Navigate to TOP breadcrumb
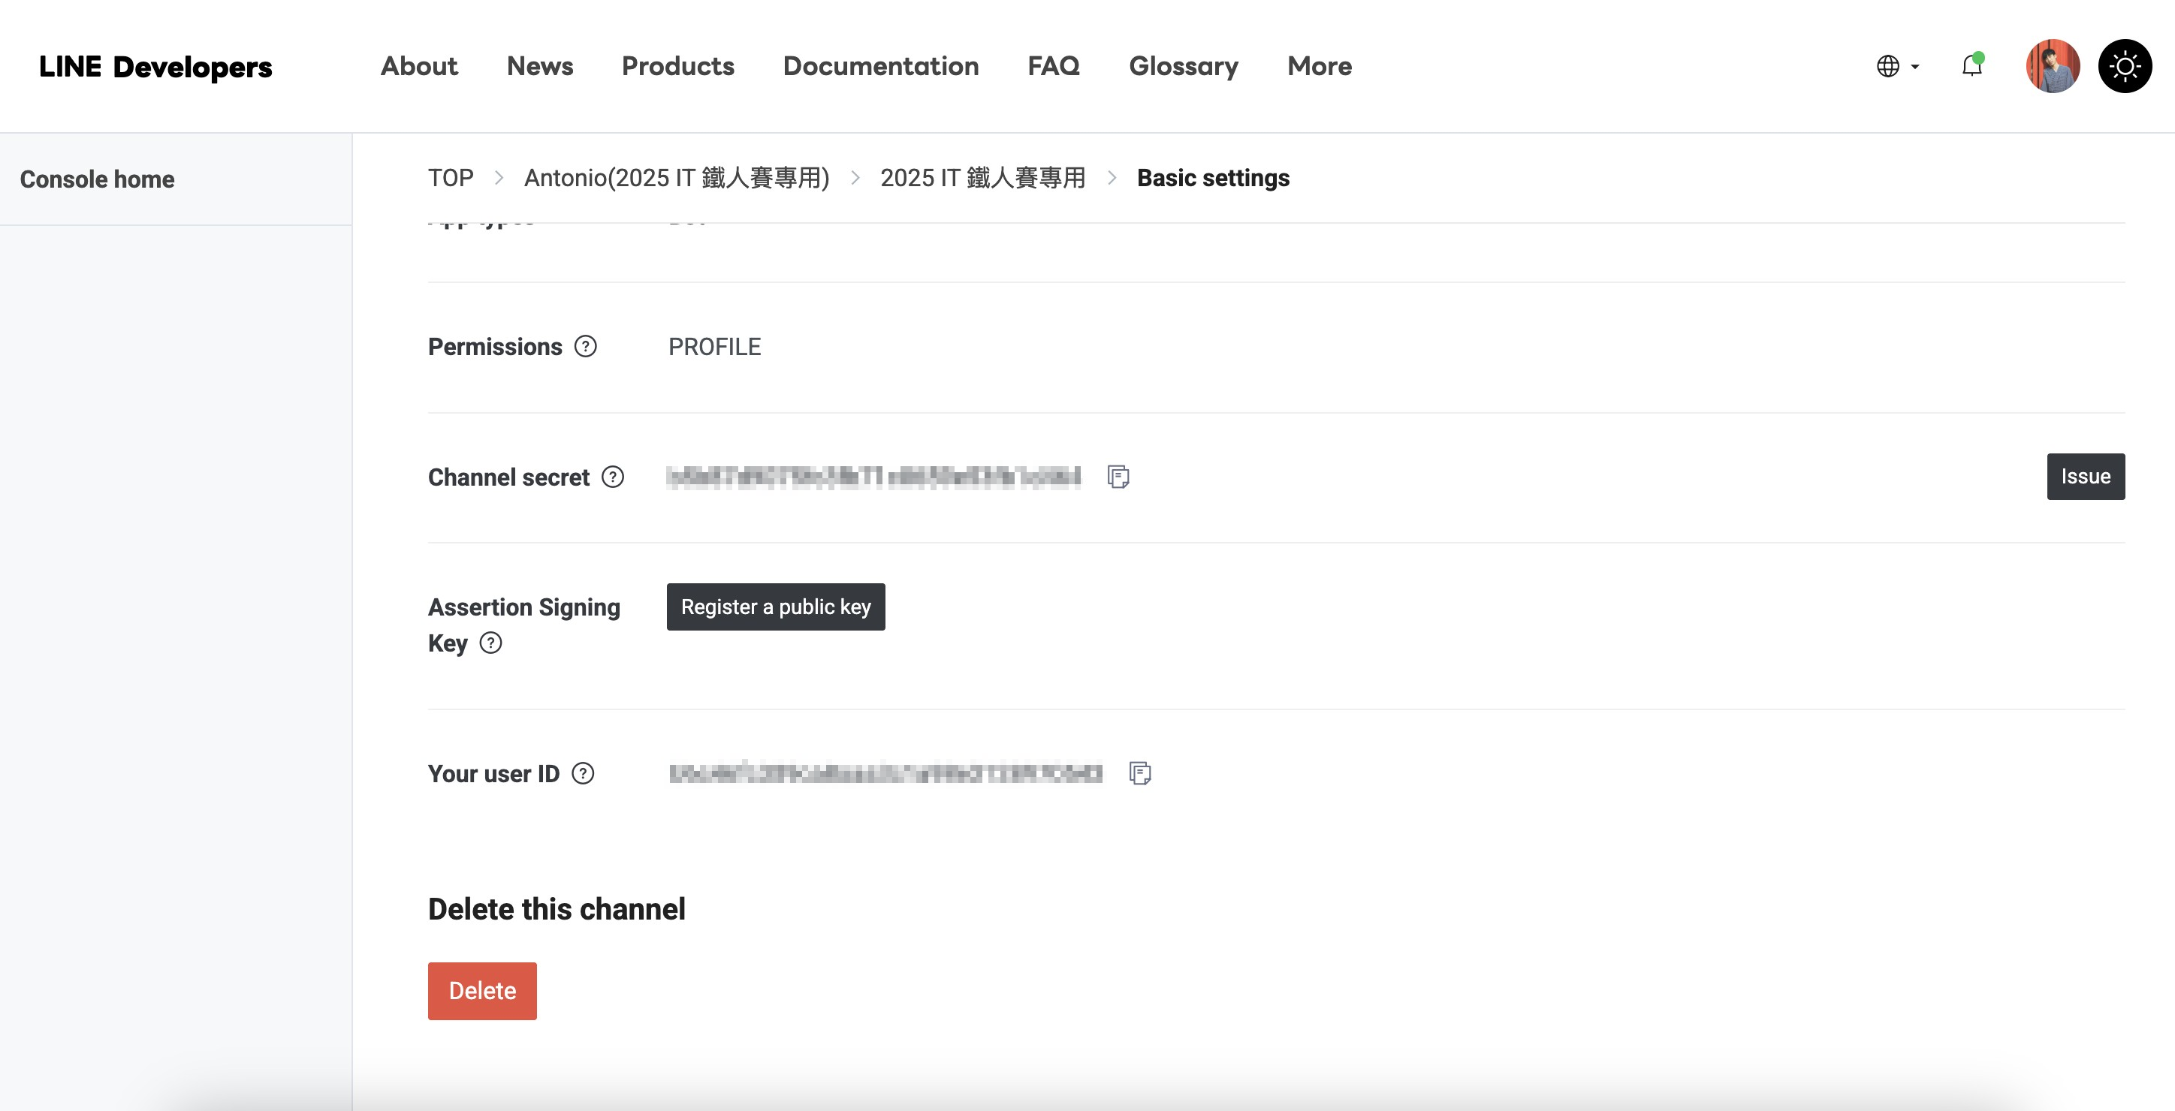 tap(451, 178)
